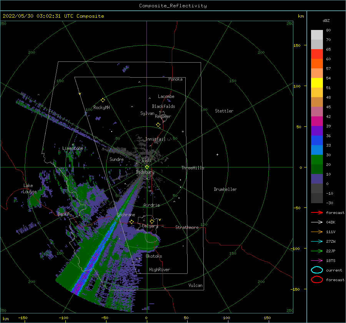Click the purple 36-39 dBZ color swatch
346x323 pixels.
tap(317, 131)
